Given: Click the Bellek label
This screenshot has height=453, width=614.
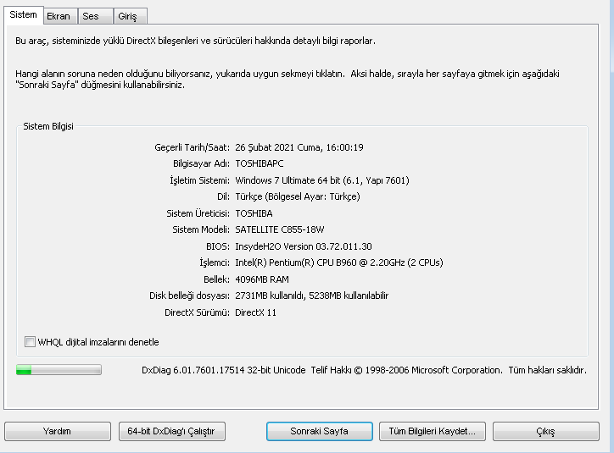Looking at the screenshot, I should (x=216, y=279).
